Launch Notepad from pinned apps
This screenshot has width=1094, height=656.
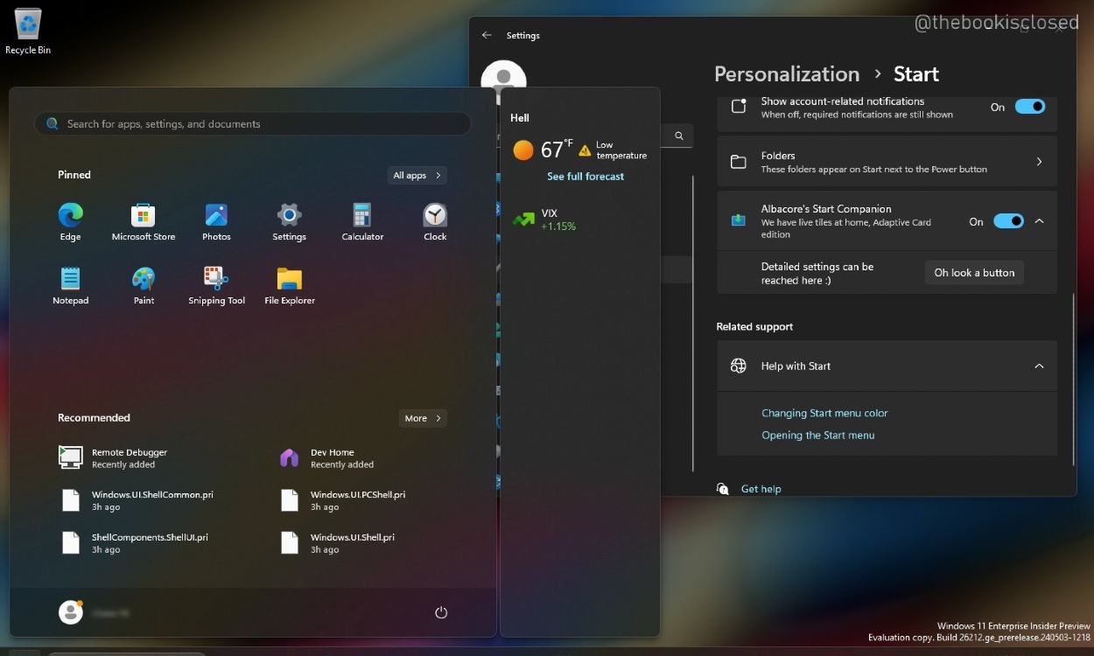click(x=70, y=284)
